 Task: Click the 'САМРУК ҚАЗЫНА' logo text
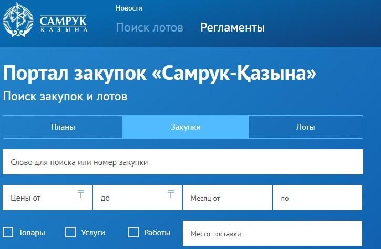coord(64,24)
